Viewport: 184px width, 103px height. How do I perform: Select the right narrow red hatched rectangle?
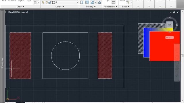(x=105, y=56)
